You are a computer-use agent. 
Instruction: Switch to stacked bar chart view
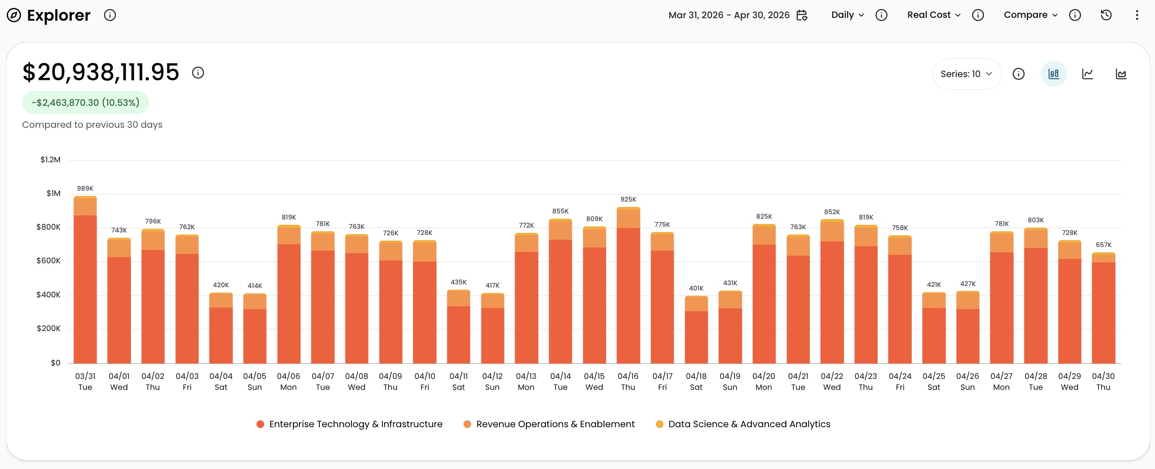tap(1053, 74)
